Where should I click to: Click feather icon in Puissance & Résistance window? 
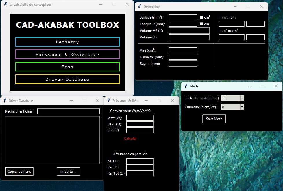coord(109,101)
